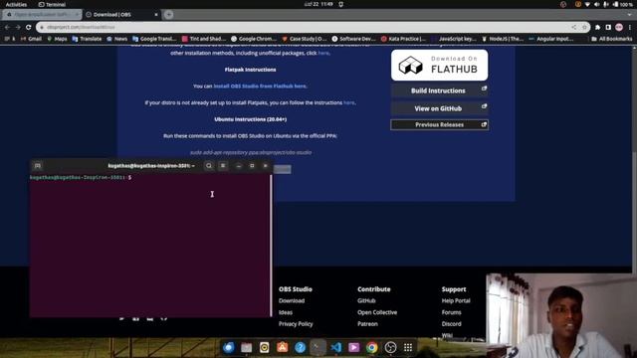Viewport: 637px width, 358px height.
Task: Go back in Chrome history
Action: (7, 27)
